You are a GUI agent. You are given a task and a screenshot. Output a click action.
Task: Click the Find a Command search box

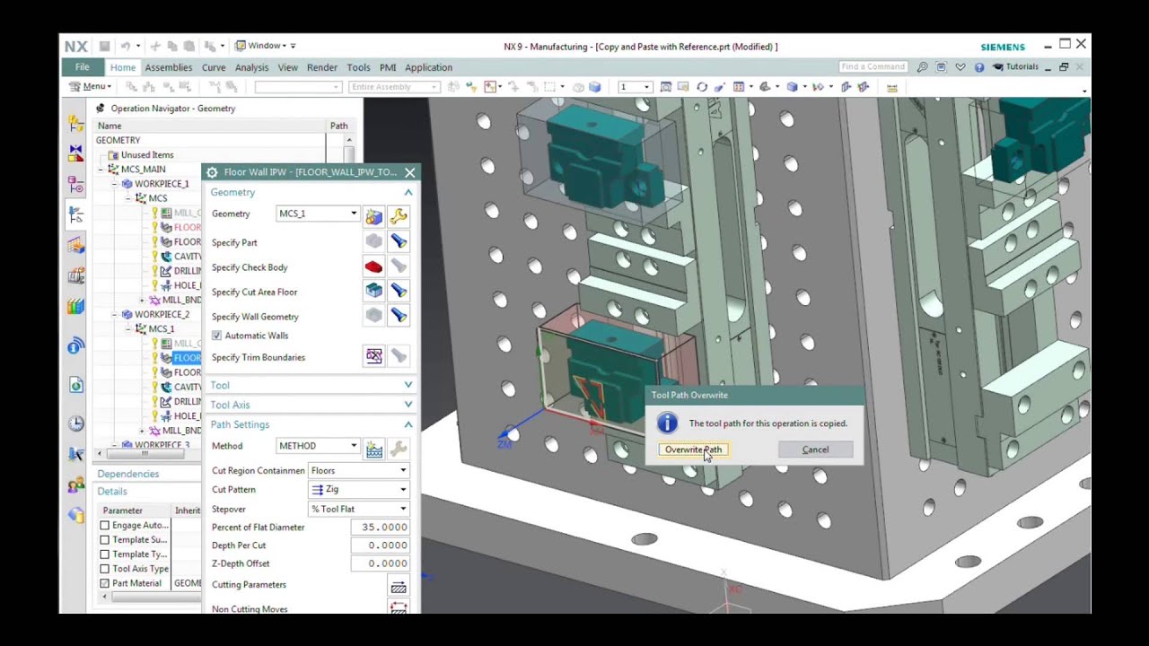pos(873,67)
